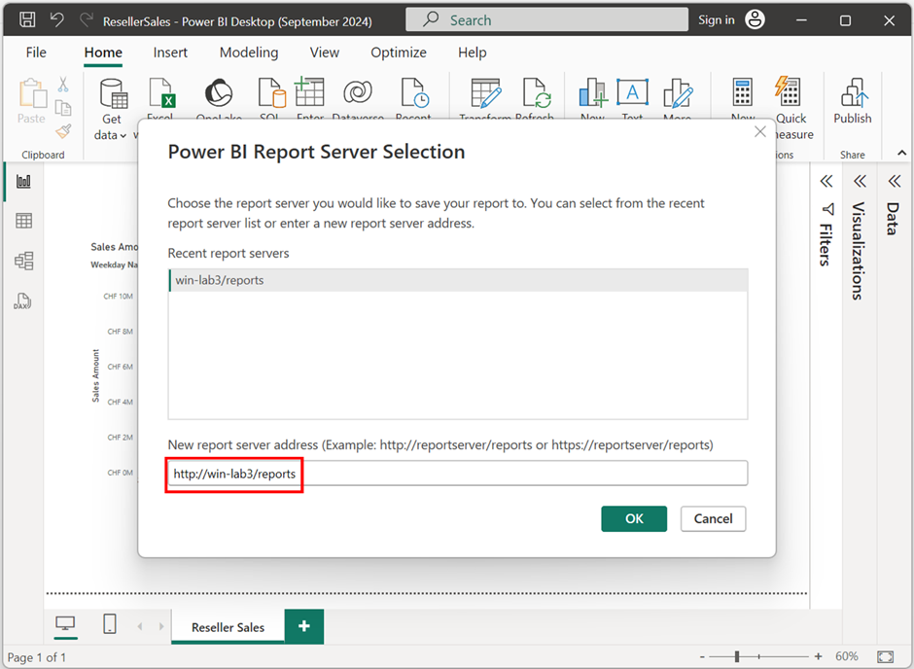Create a Quick measure
914x669 pixels.
(x=789, y=92)
